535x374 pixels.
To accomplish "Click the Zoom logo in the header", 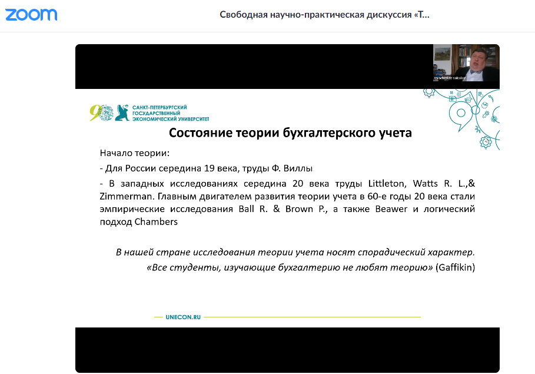I will coord(31,15).
